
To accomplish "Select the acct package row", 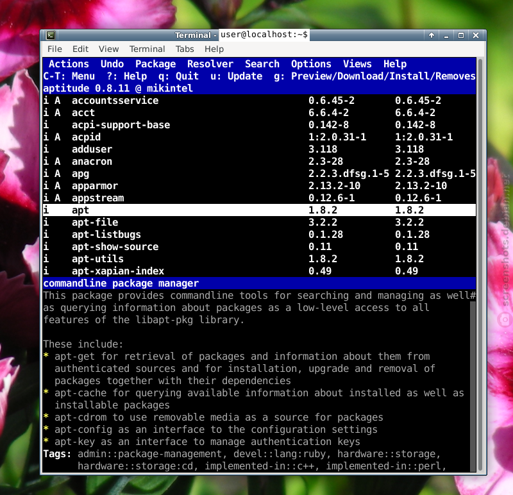I will (x=259, y=113).
